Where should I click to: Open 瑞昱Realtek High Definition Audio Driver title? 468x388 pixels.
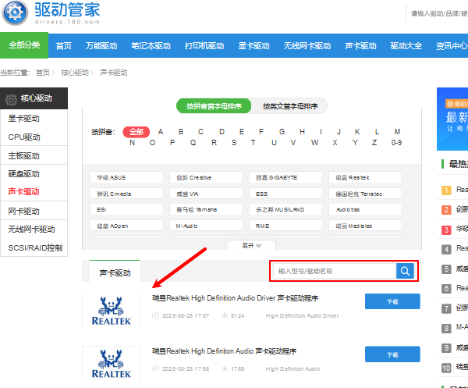(x=236, y=298)
